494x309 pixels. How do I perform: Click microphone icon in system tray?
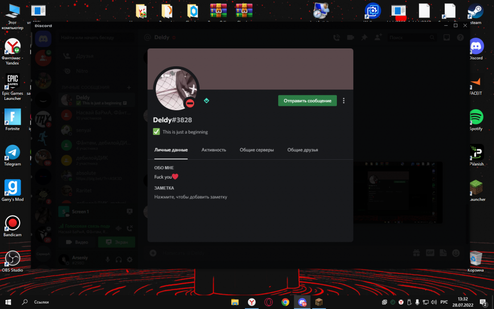[x=417, y=302]
